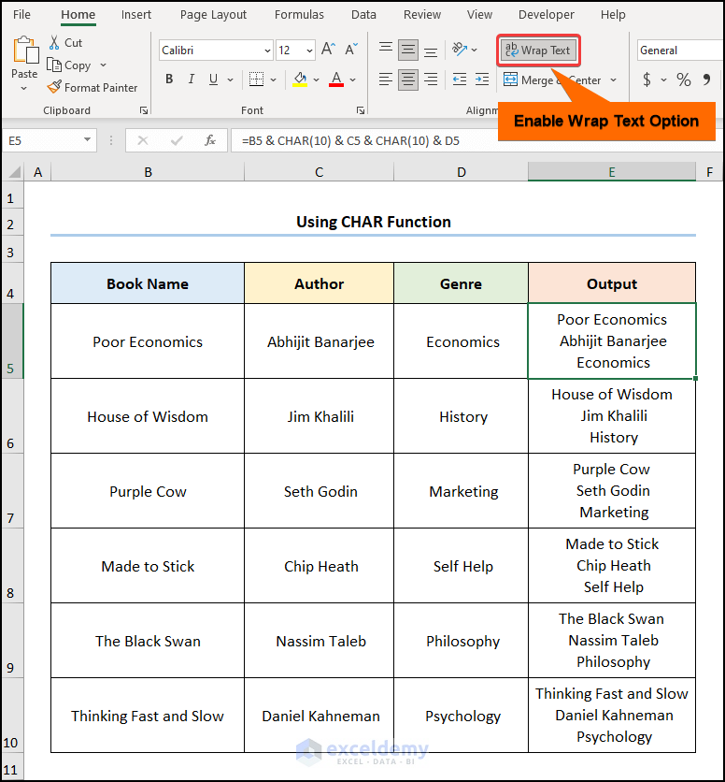Select column D header
This screenshot has width=725, height=782.
coord(461,172)
